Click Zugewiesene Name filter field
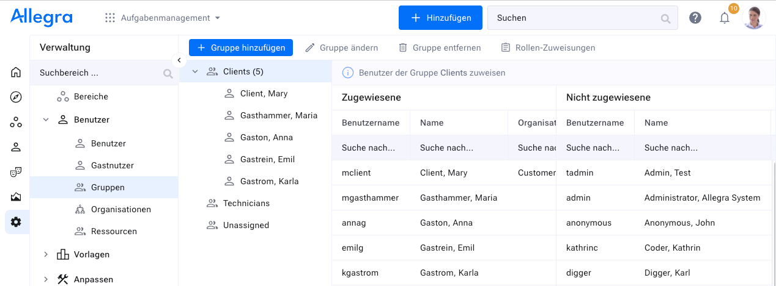This screenshot has height=286, width=776. [x=459, y=148]
